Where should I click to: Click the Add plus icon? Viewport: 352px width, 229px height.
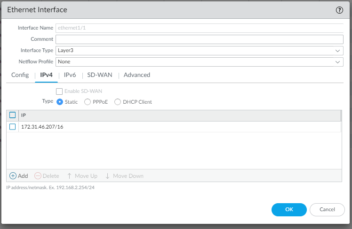tap(13, 176)
